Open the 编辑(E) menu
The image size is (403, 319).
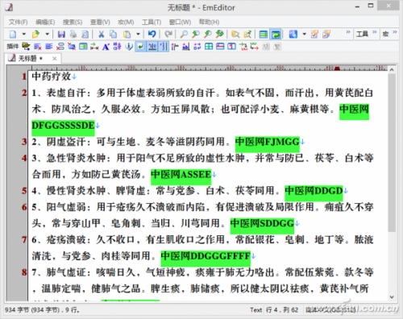pos(45,22)
